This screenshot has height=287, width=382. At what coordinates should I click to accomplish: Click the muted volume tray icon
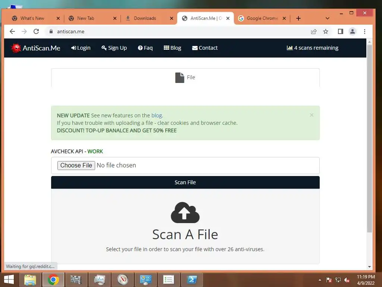coord(347,280)
